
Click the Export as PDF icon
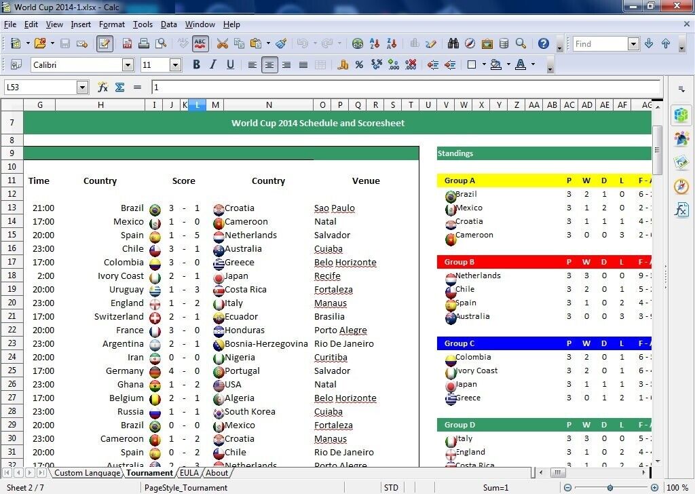(127, 43)
